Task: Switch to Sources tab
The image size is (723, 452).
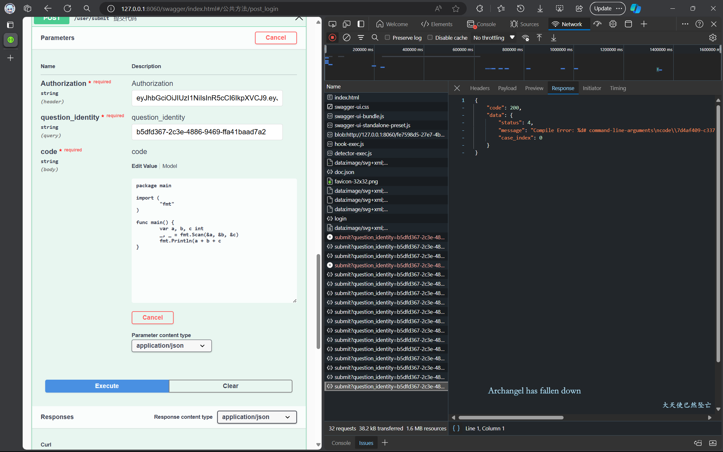Action: click(524, 24)
